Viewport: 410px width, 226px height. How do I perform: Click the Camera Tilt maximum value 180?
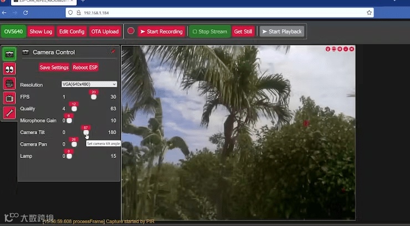point(112,132)
